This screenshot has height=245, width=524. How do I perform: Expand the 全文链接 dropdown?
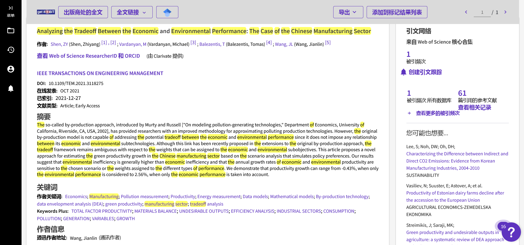point(132,12)
